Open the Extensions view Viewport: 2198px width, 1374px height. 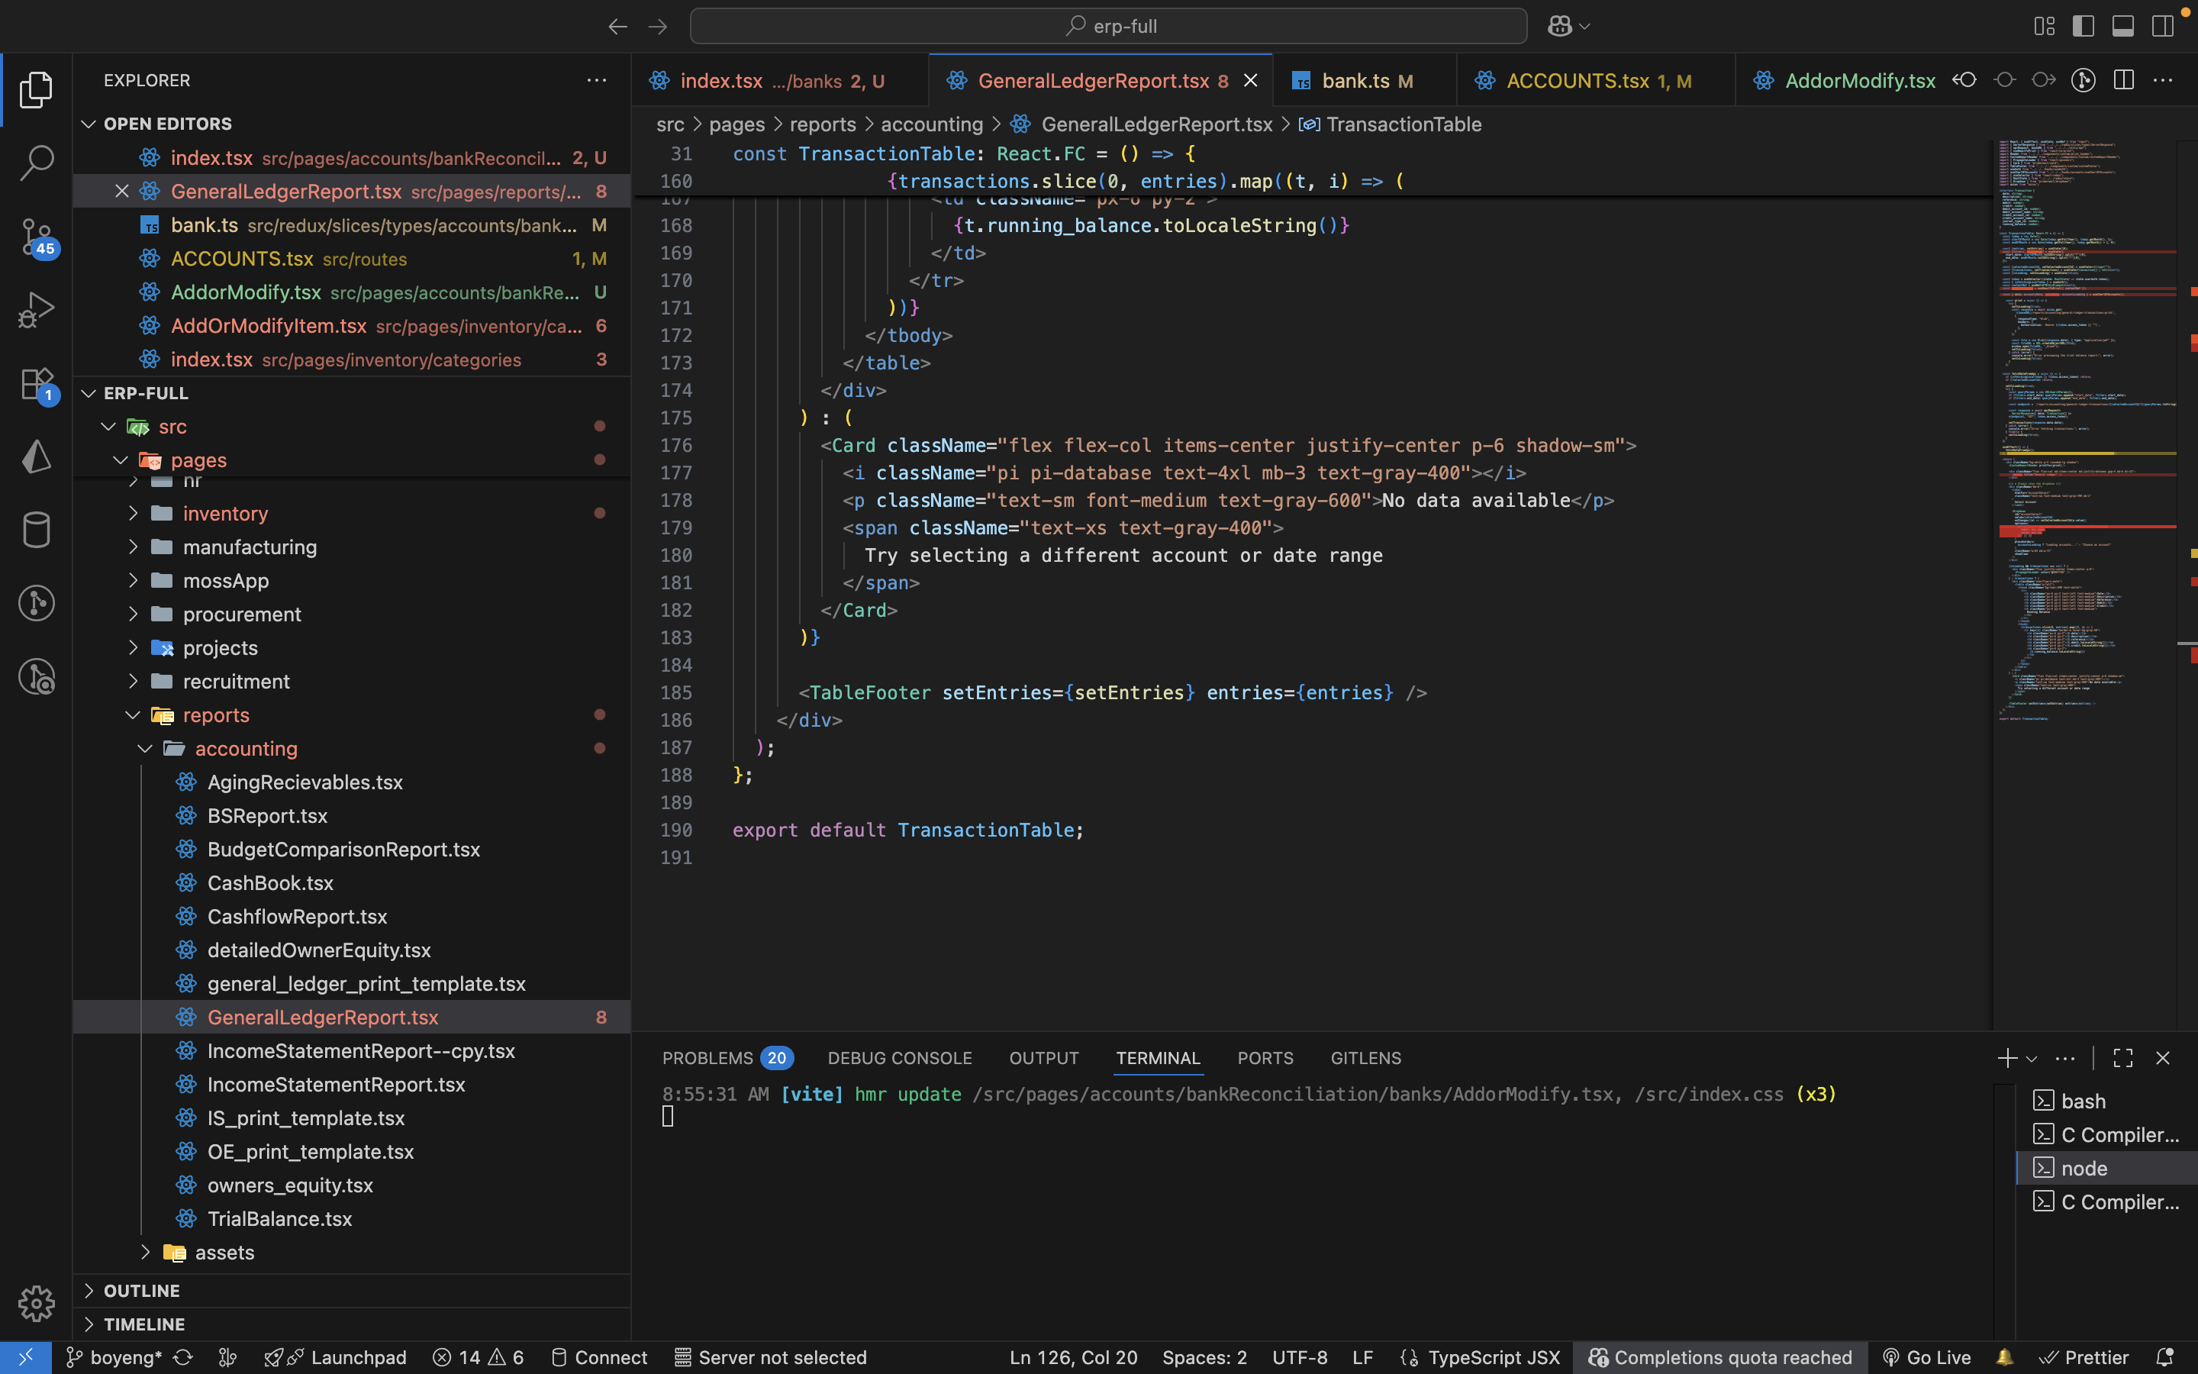click(37, 385)
